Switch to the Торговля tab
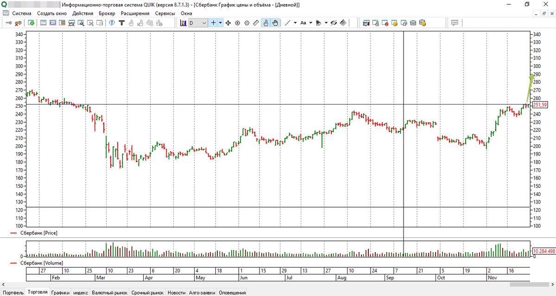The height and width of the screenshot is (296, 556). tap(38, 292)
